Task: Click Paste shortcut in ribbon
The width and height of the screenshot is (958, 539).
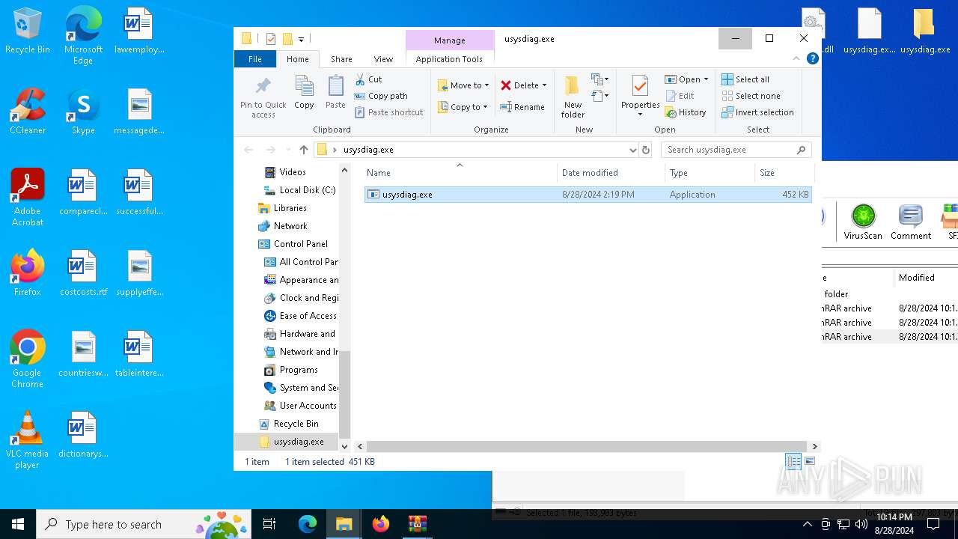Action: [388, 112]
